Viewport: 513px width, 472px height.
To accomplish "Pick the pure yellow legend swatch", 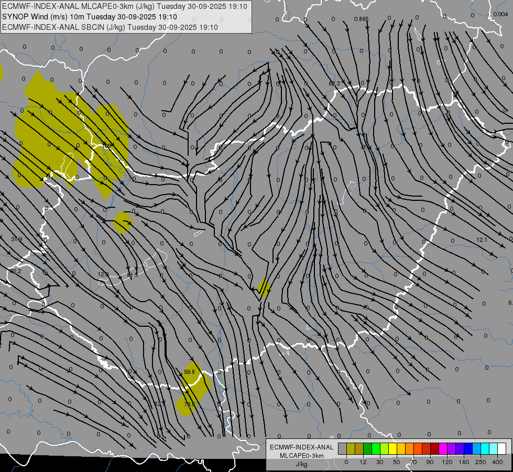I will [x=393, y=449].
